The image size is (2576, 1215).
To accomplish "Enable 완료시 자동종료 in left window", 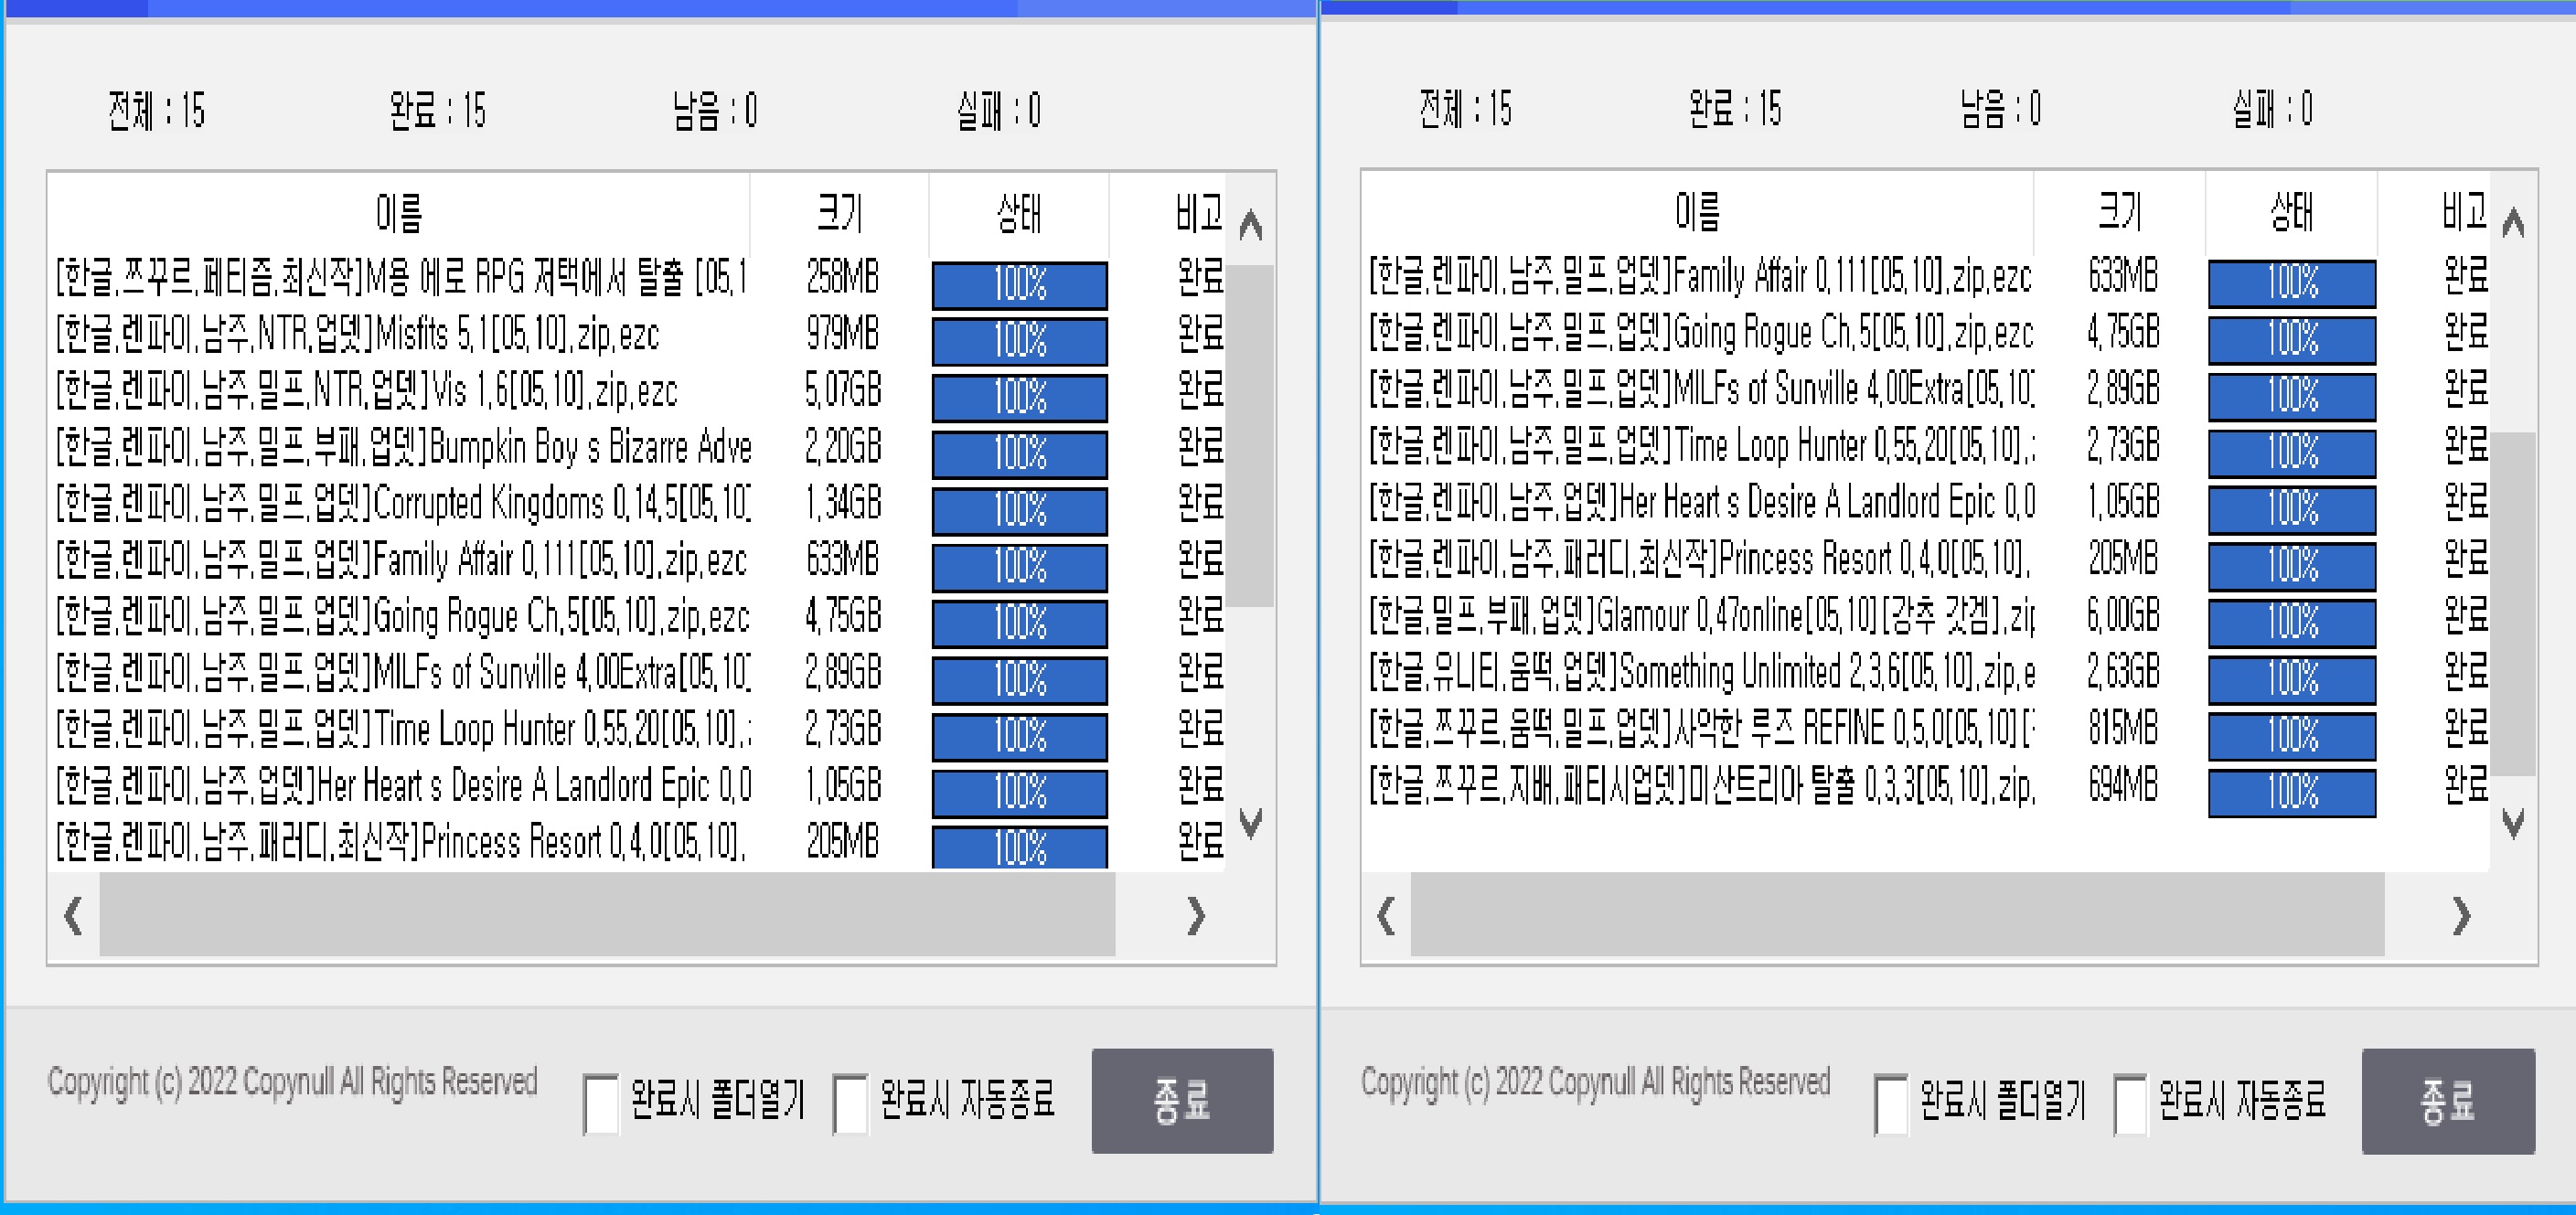I will 851,1104.
